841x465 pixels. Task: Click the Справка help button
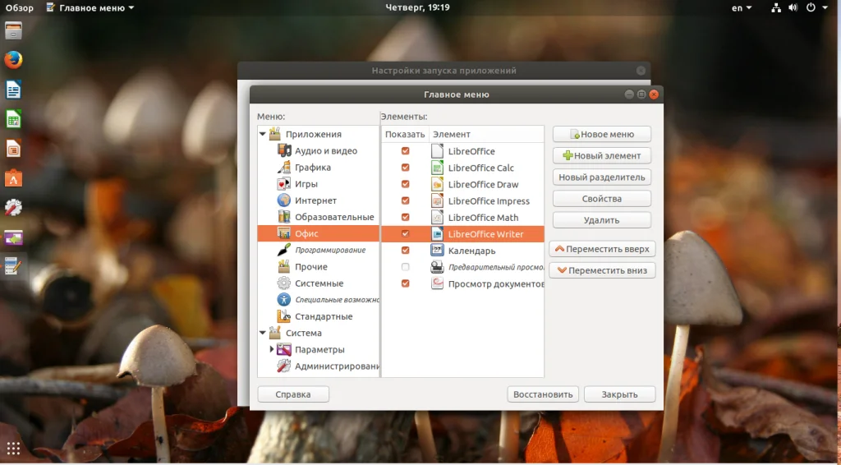(x=293, y=394)
